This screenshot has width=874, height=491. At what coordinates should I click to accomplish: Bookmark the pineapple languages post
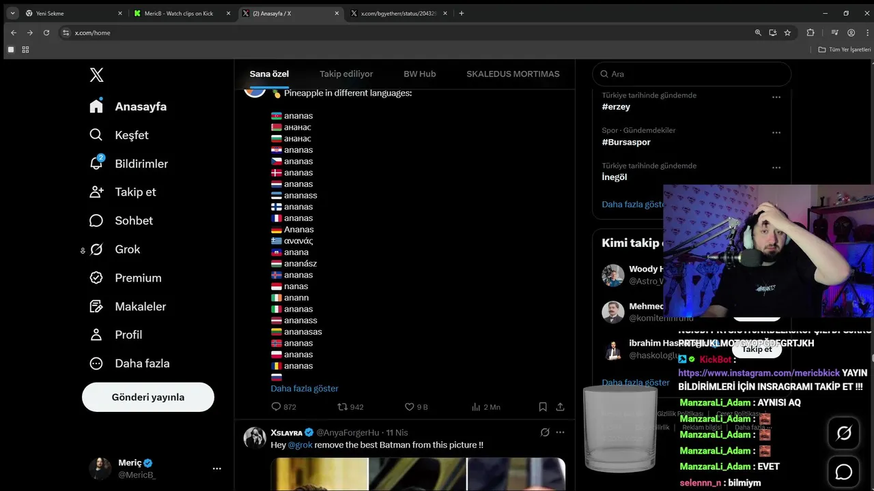tap(543, 406)
